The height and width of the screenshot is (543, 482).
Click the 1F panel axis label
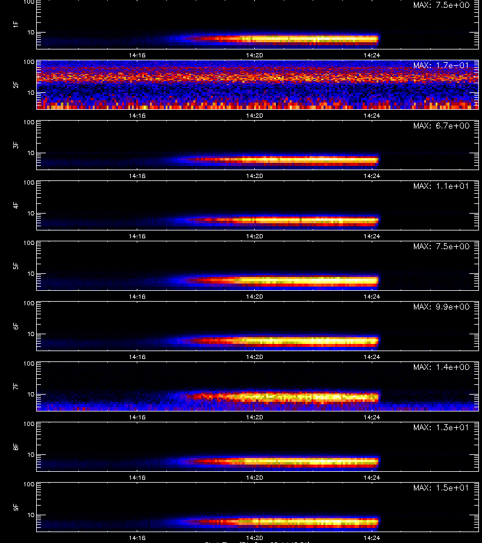tap(16, 24)
